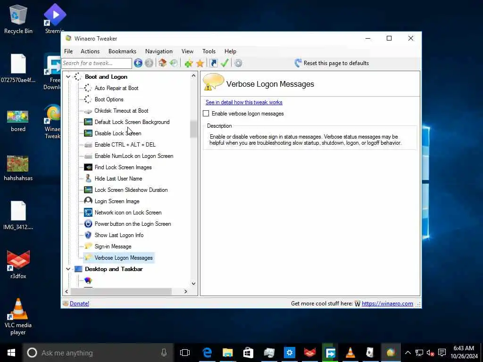Click the Reset page circular arrow icon
The height and width of the screenshot is (362, 483).
(x=298, y=63)
